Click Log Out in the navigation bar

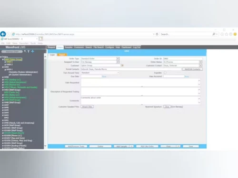pyautogui.click(x=137, y=47)
